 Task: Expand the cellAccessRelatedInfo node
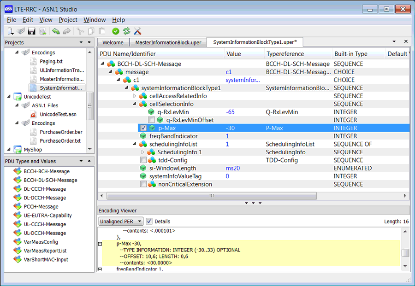pos(135,96)
